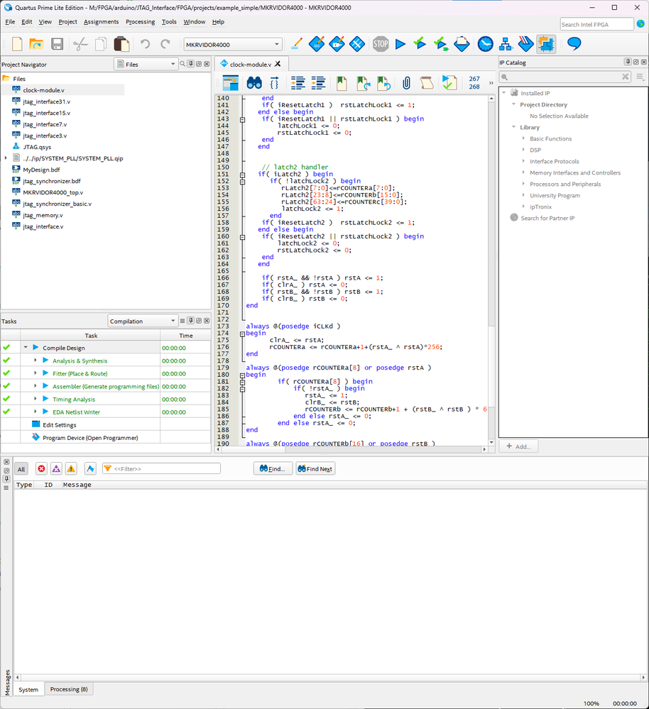Image resolution: width=649 pixels, height=709 pixels.
Task: Click the Find Next button
Action: point(315,469)
